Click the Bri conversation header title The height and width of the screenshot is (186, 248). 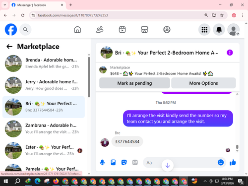point(167,53)
